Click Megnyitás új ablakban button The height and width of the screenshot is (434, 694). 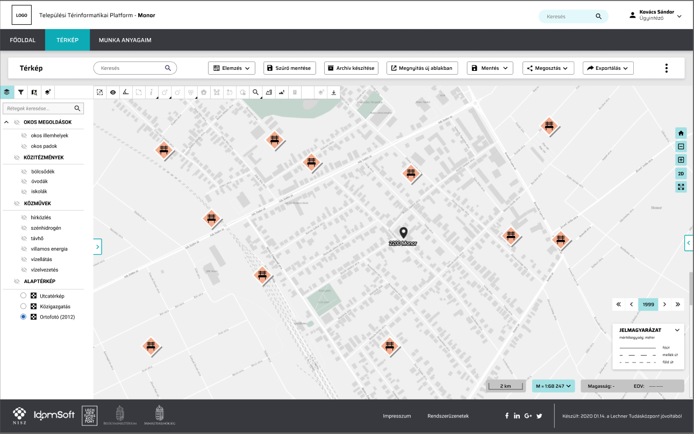tap(423, 68)
